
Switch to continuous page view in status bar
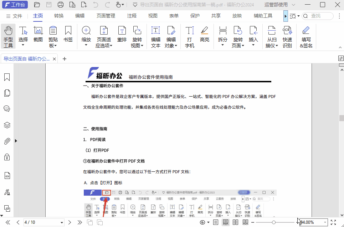[x=226, y=222]
